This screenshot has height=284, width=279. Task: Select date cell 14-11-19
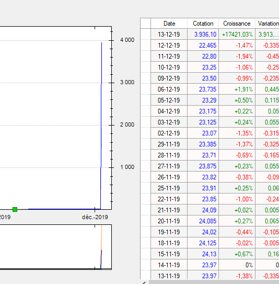click(169, 265)
